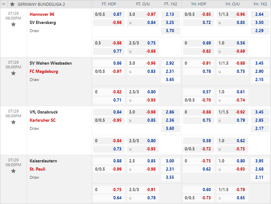Screen dimensions: 271x204
Task: Bet FT draw at 3.60
Action: coord(171,129)
